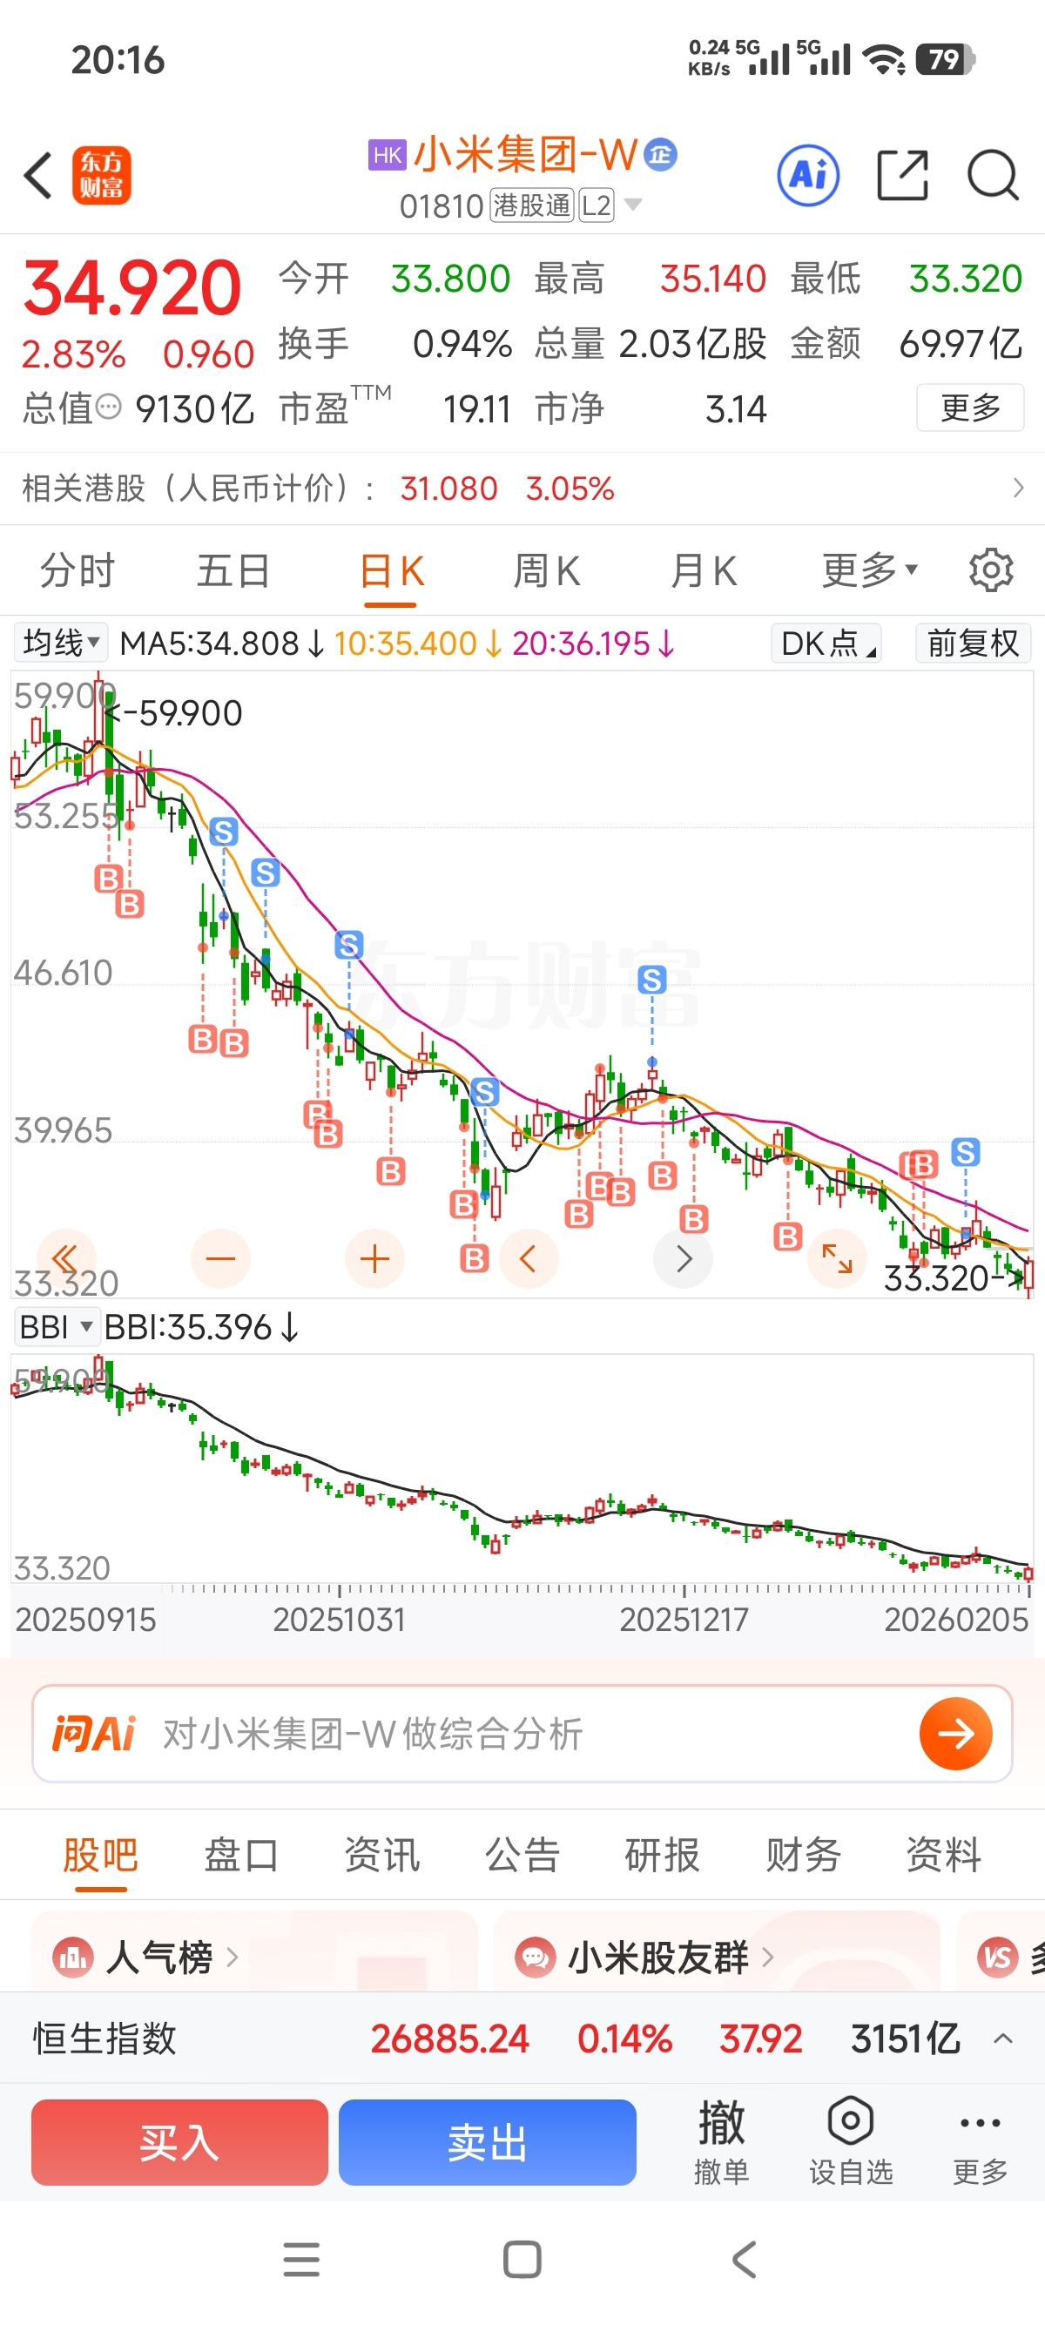The image size is (1045, 2325).
Task: Open 资料 section tab
Action: [944, 1855]
